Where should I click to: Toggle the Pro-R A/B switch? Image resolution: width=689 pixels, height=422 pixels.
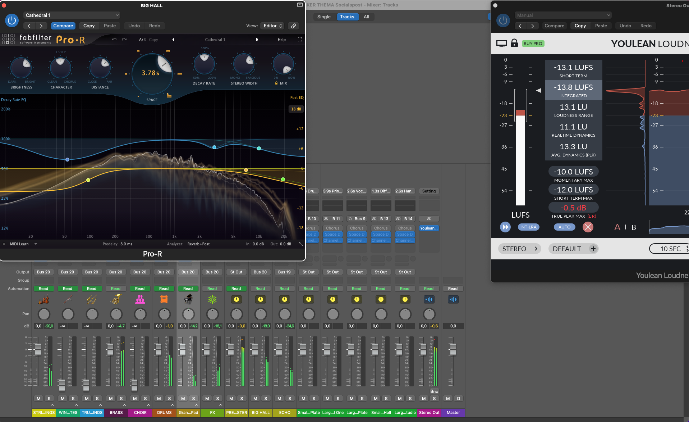point(142,40)
